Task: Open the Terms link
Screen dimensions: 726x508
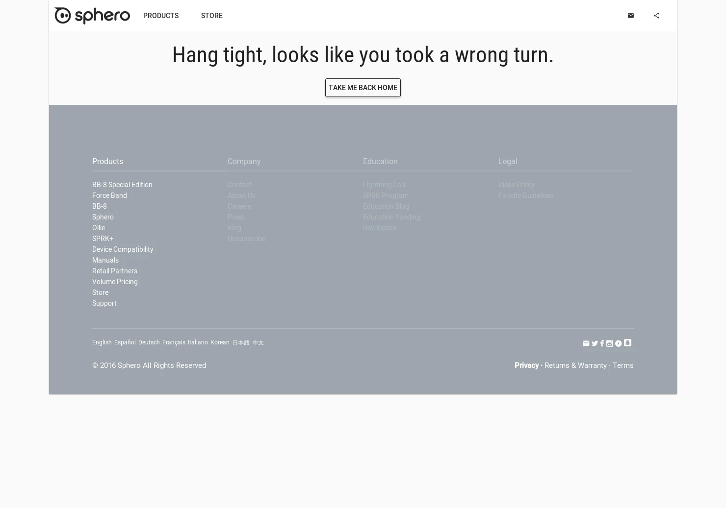Action: 623,365
